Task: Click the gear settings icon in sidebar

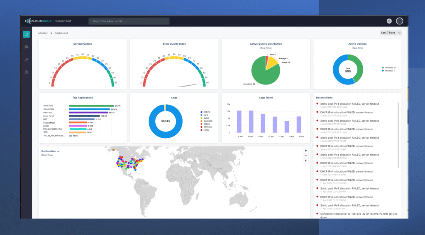Action: (26, 47)
